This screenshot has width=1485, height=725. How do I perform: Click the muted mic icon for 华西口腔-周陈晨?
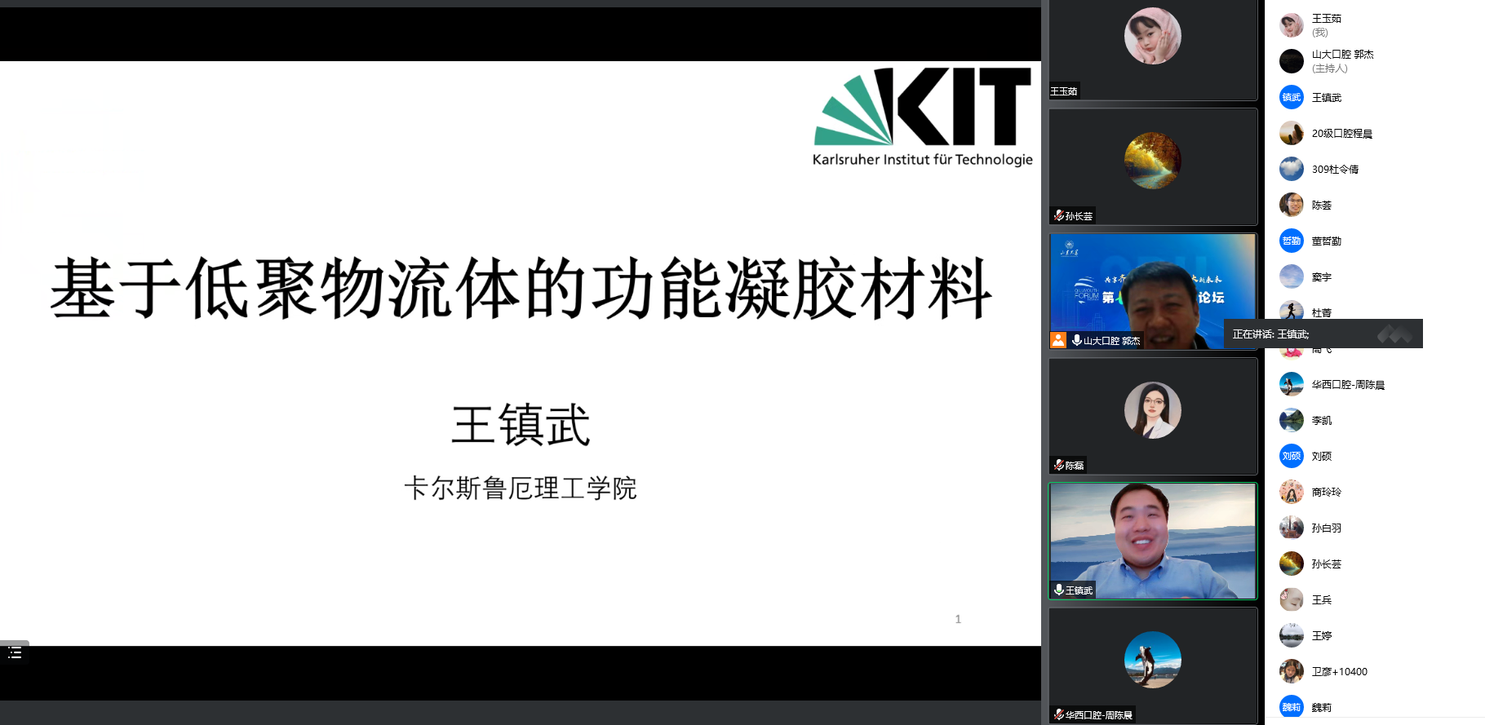1058,714
